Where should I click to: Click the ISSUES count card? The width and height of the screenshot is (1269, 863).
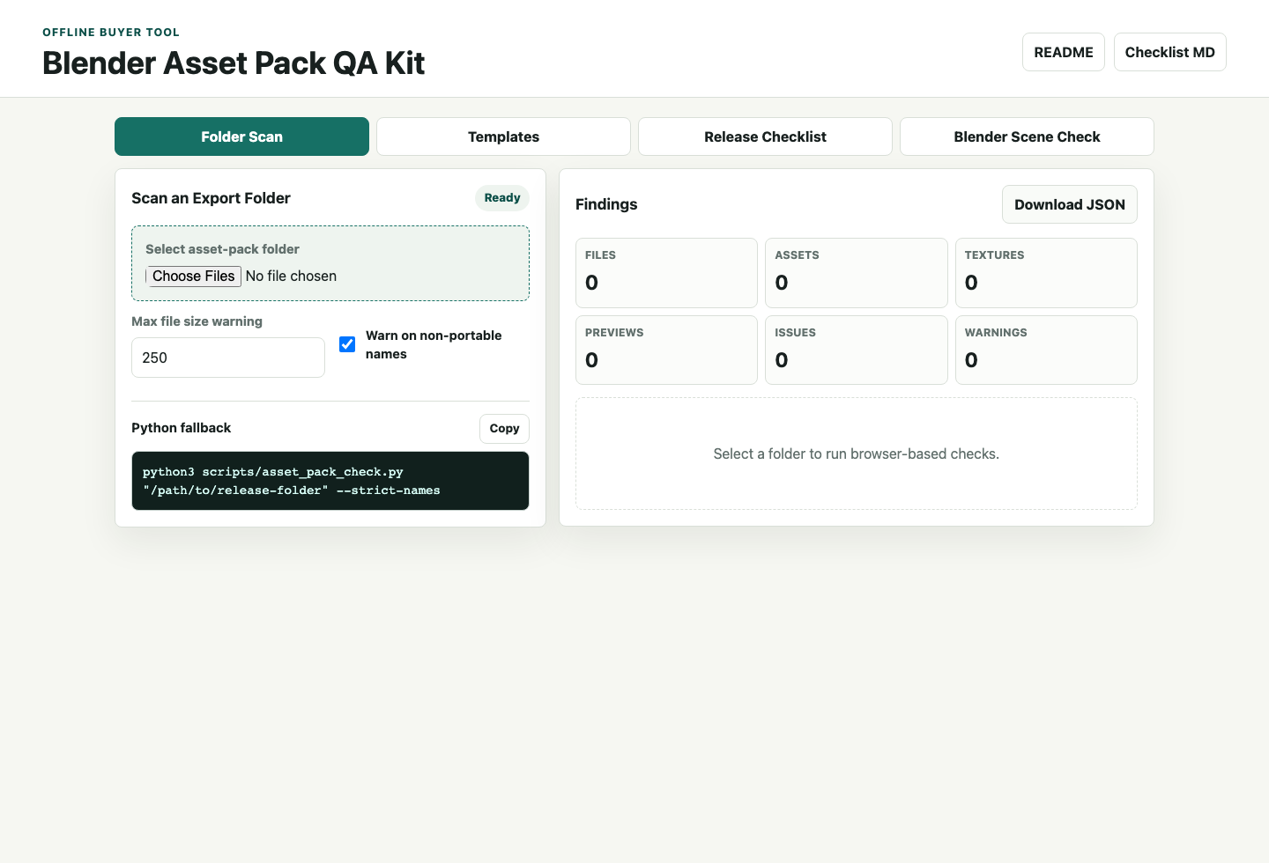(857, 350)
